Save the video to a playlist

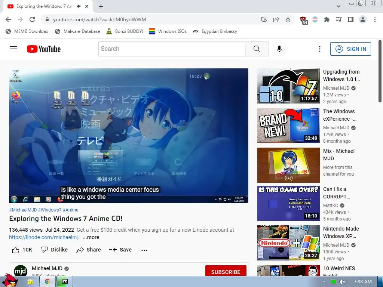120,250
